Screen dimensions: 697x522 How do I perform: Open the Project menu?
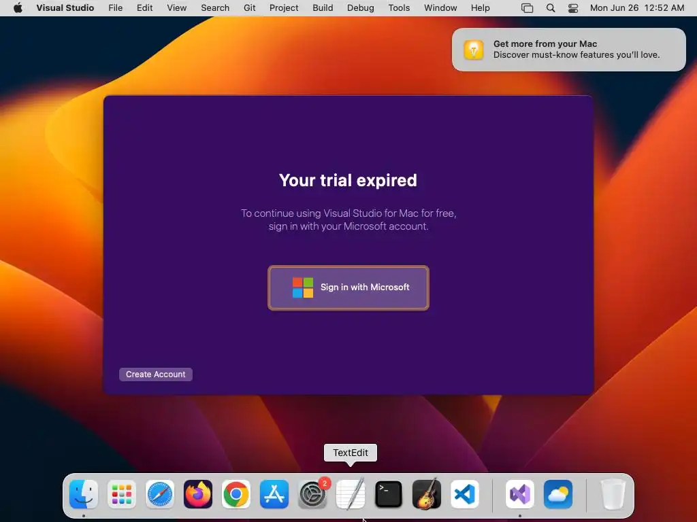pyautogui.click(x=284, y=8)
